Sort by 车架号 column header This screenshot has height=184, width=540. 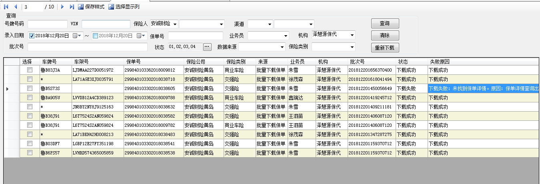[x=98, y=62]
